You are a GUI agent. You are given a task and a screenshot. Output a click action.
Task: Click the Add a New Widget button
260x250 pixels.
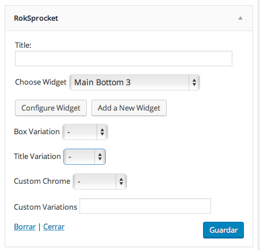coord(129,108)
